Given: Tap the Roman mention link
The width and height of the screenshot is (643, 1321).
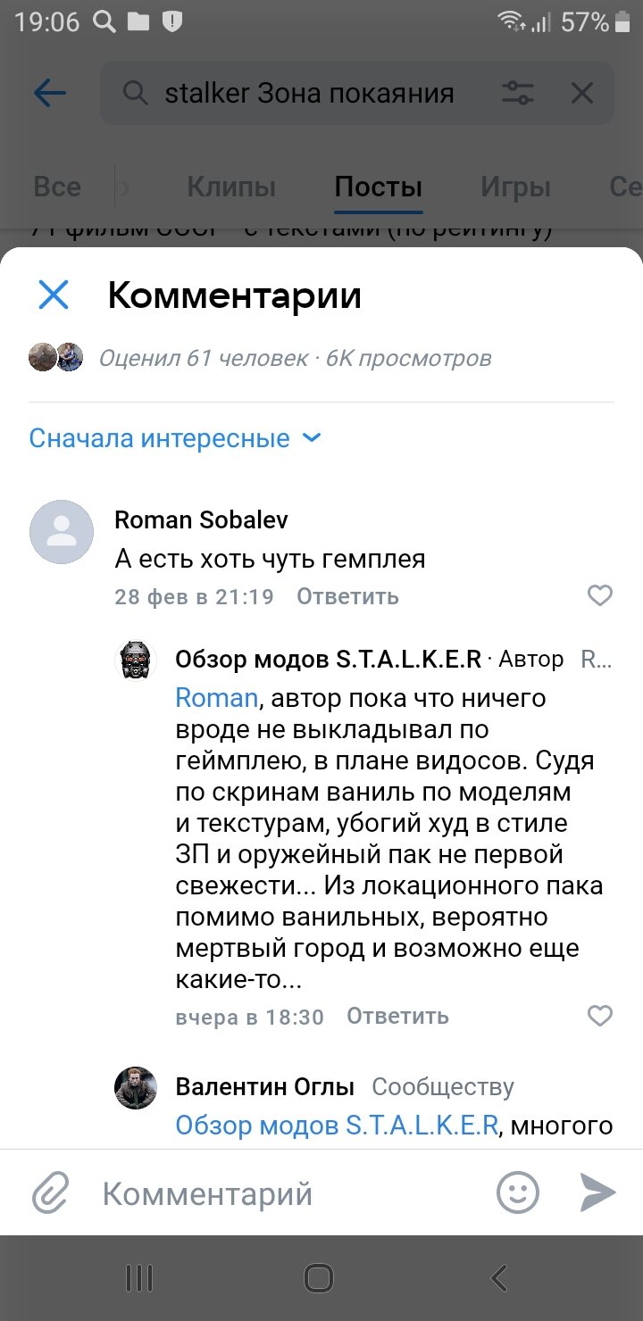Looking at the screenshot, I should (216, 696).
